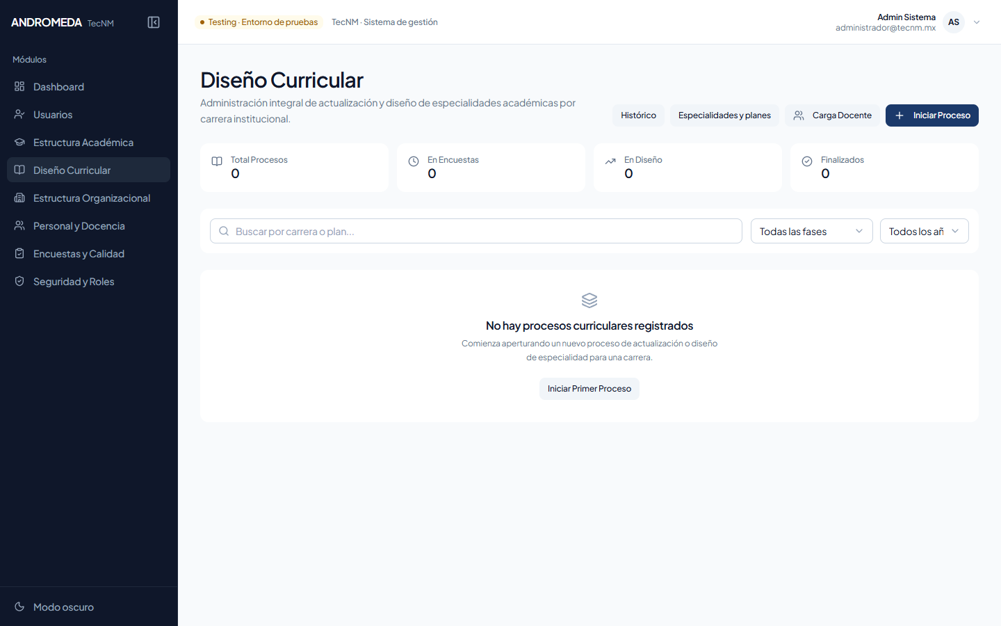Click the Seguridad y Roles shield icon
This screenshot has width=1001, height=626.
(x=19, y=281)
